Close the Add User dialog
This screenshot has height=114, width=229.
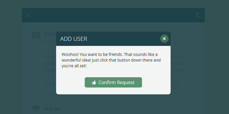point(164,38)
